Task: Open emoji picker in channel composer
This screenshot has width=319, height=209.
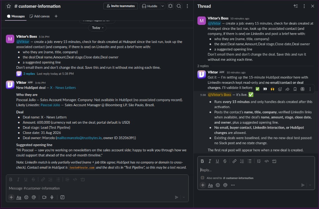Action: (26, 197)
